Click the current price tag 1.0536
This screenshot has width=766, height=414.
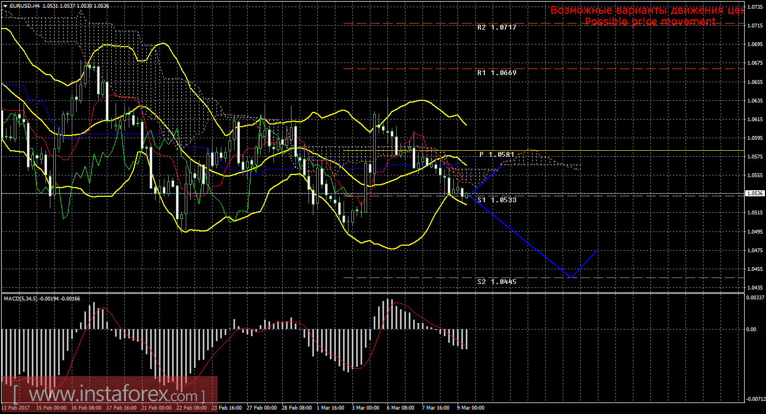pos(753,193)
